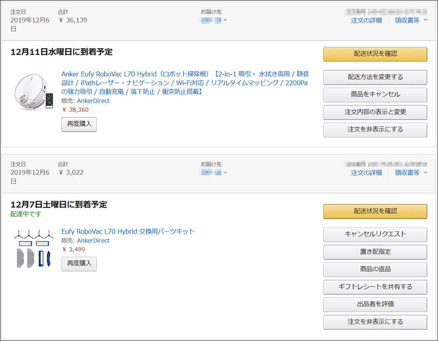The height and width of the screenshot is (341, 438).
Task: Click the ¥38,360 price text
Action: coord(75,110)
